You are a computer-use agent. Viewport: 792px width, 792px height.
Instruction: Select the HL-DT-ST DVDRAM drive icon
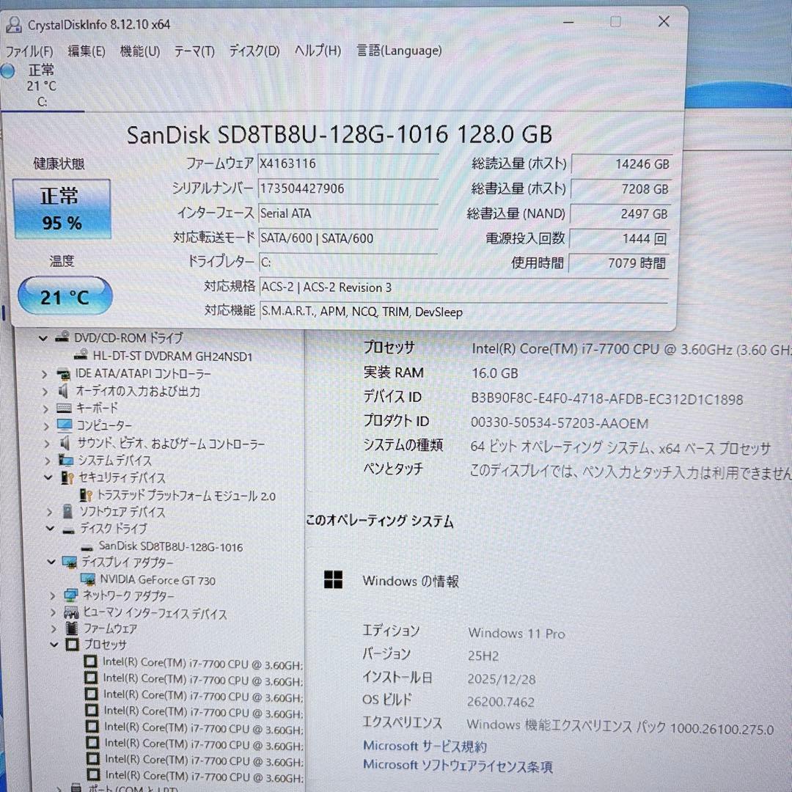pos(82,355)
